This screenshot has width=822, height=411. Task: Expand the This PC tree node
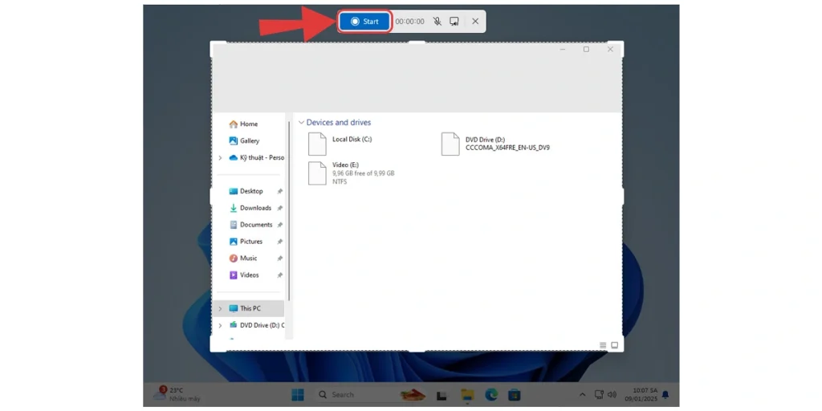click(220, 308)
